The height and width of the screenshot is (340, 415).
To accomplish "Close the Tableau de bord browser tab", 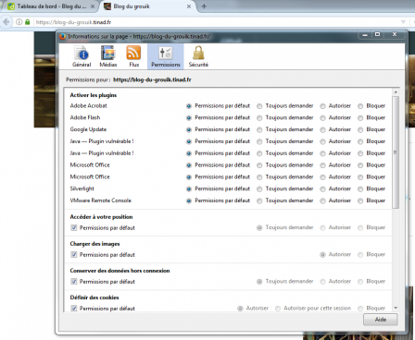I will click(93, 6).
